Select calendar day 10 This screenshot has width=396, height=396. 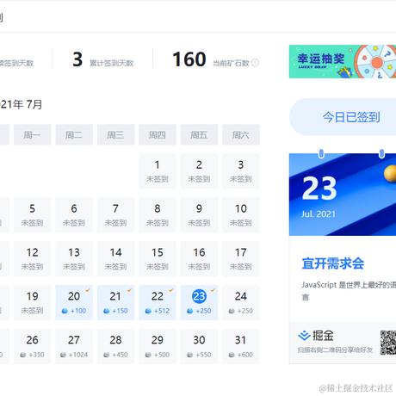[241, 215]
